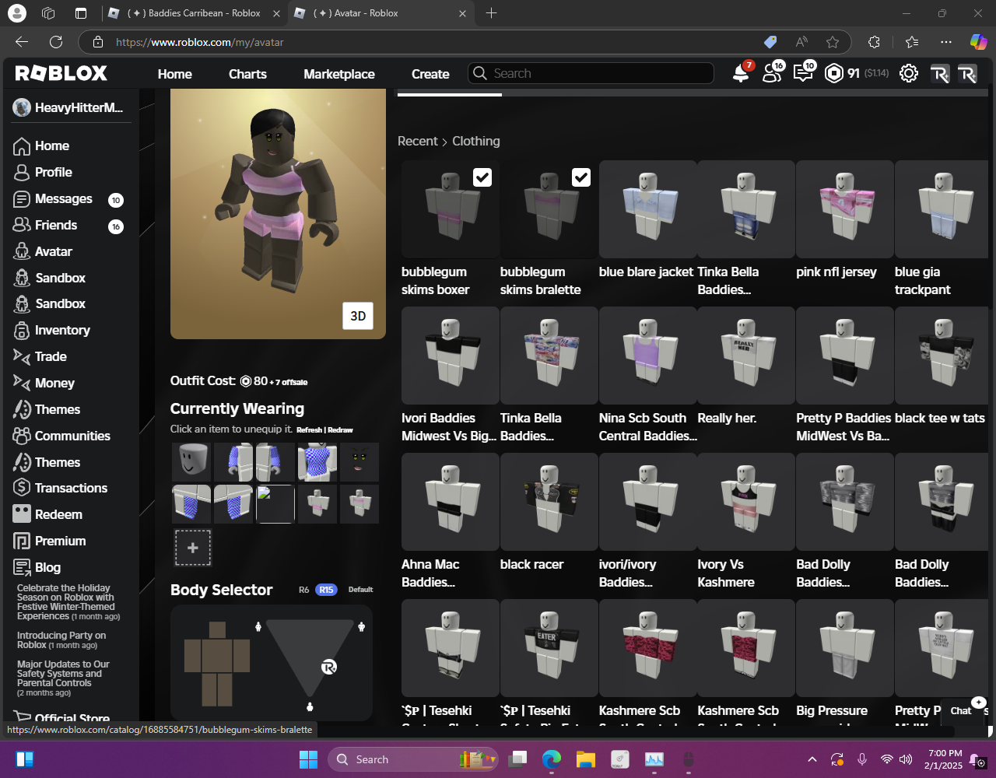Add item with the plus slot

coord(192,548)
